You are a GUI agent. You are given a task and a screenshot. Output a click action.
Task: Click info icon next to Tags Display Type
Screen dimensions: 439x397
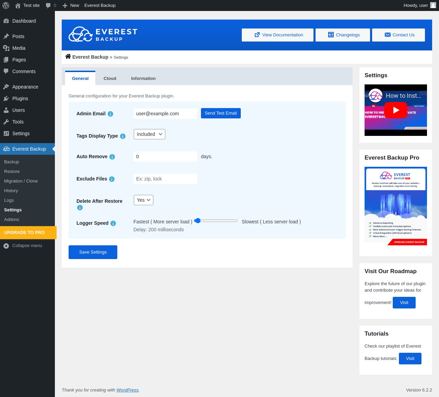pos(123,136)
